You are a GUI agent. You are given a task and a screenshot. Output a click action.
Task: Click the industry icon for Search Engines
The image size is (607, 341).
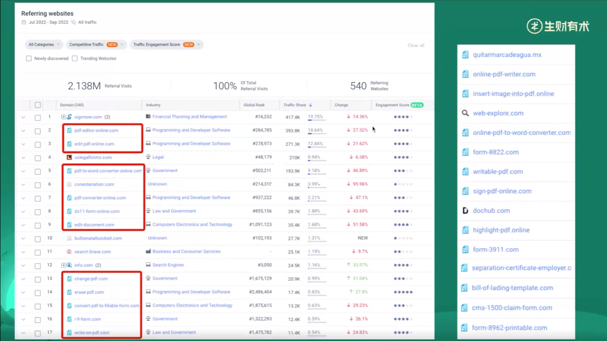coord(148,265)
